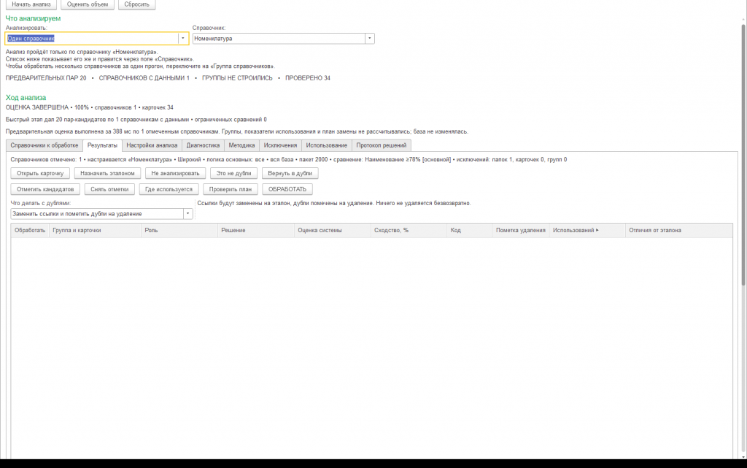Click the Начать анализ button
This screenshot has width=747, height=468.
pyautogui.click(x=31, y=4)
